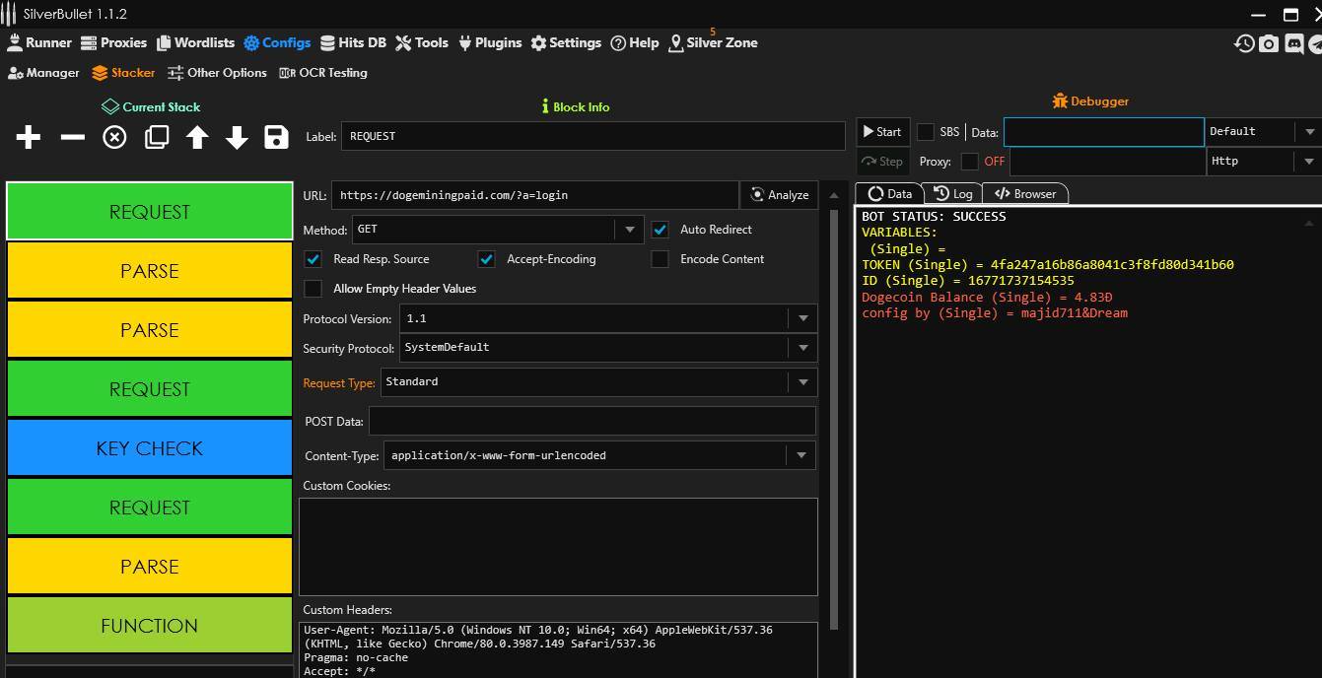Click the minus icon to remove the block
The image size is (1322, 678).
pos(72,137)
